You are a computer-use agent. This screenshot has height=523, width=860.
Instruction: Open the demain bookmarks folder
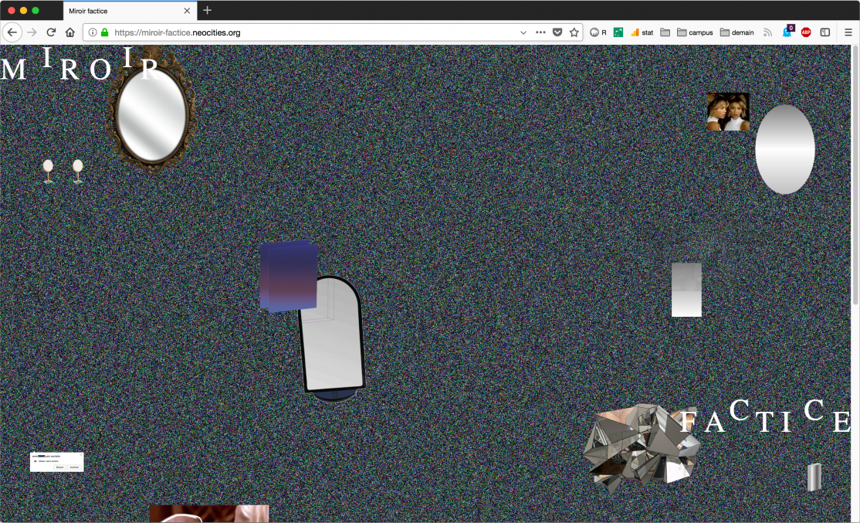(736, 32)
